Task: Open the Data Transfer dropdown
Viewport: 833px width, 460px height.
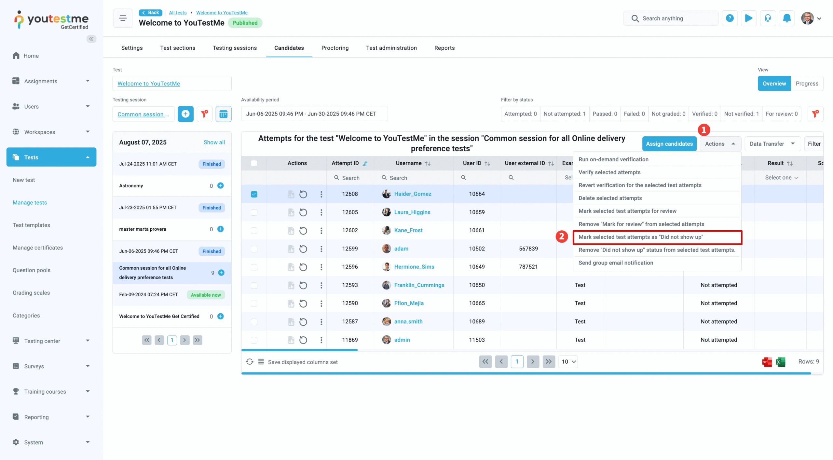Action: pyautogui.click(x=772, y=144)
